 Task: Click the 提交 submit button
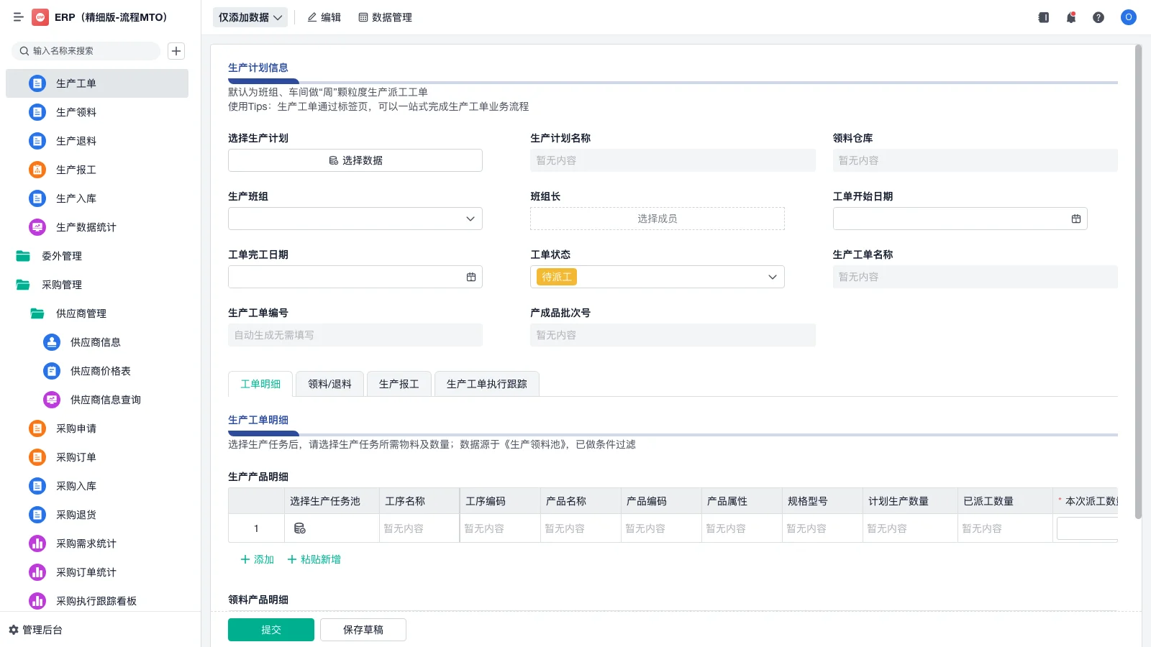[x=270, y=629]
